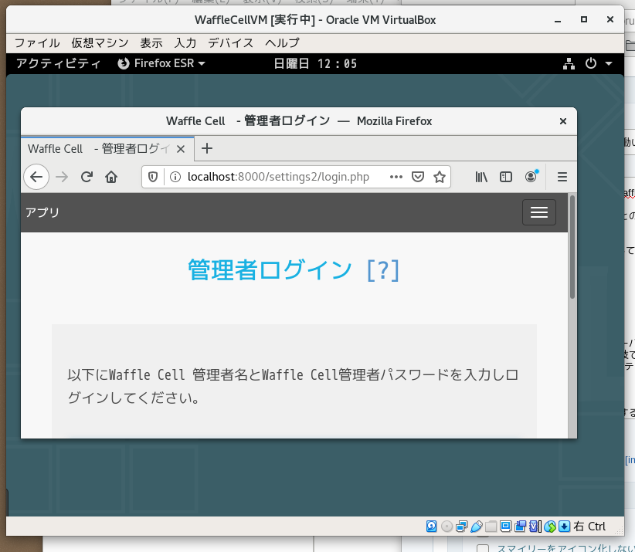Toggle the Firefox sidebar view

506,177
